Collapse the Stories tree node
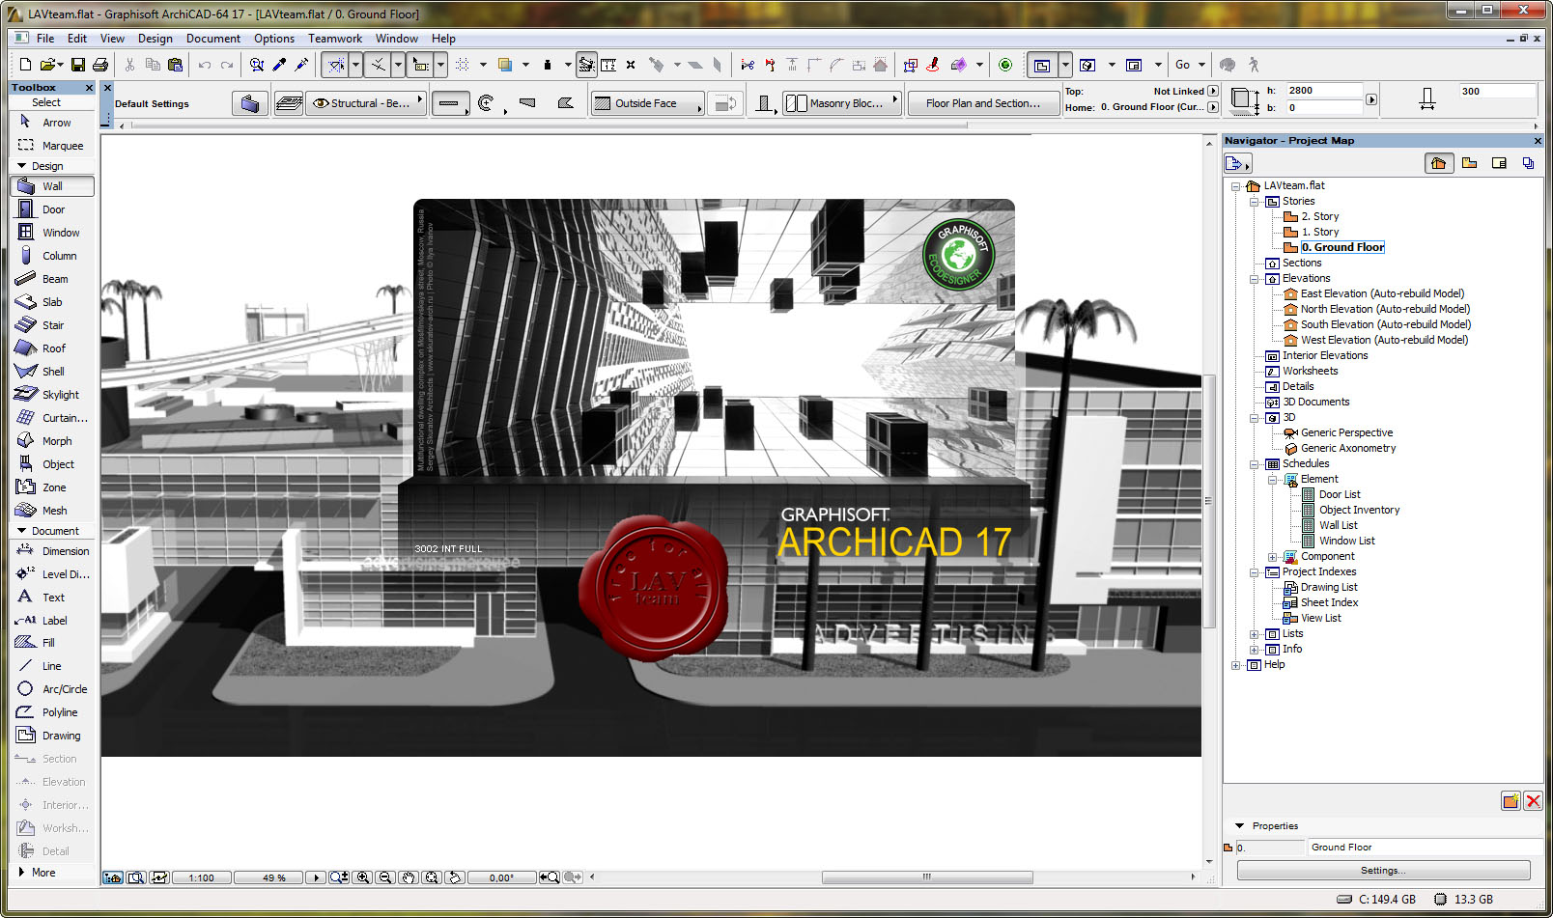 click(x=1255, y=202)
